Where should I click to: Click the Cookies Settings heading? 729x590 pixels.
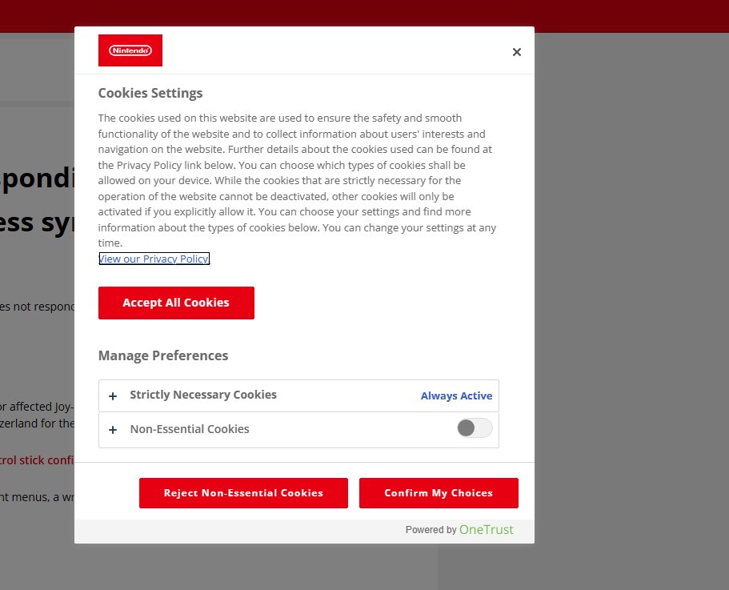point(150,93)
